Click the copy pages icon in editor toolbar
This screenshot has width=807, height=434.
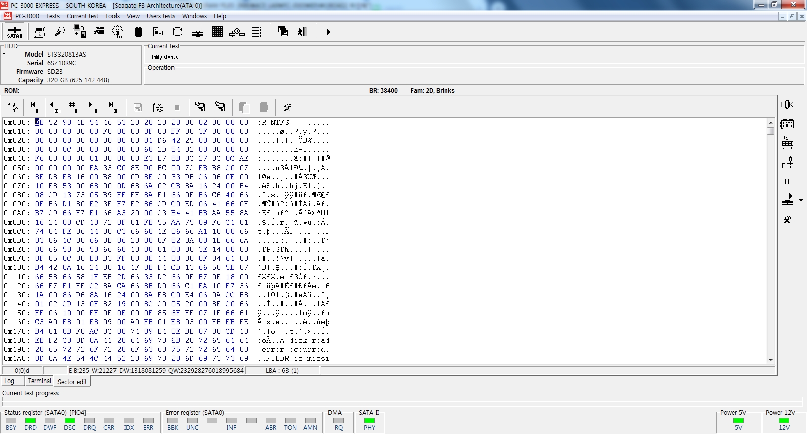coord(244,107)
